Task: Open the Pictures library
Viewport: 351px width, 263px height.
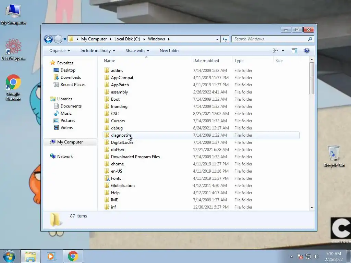Action: (68, 121)
